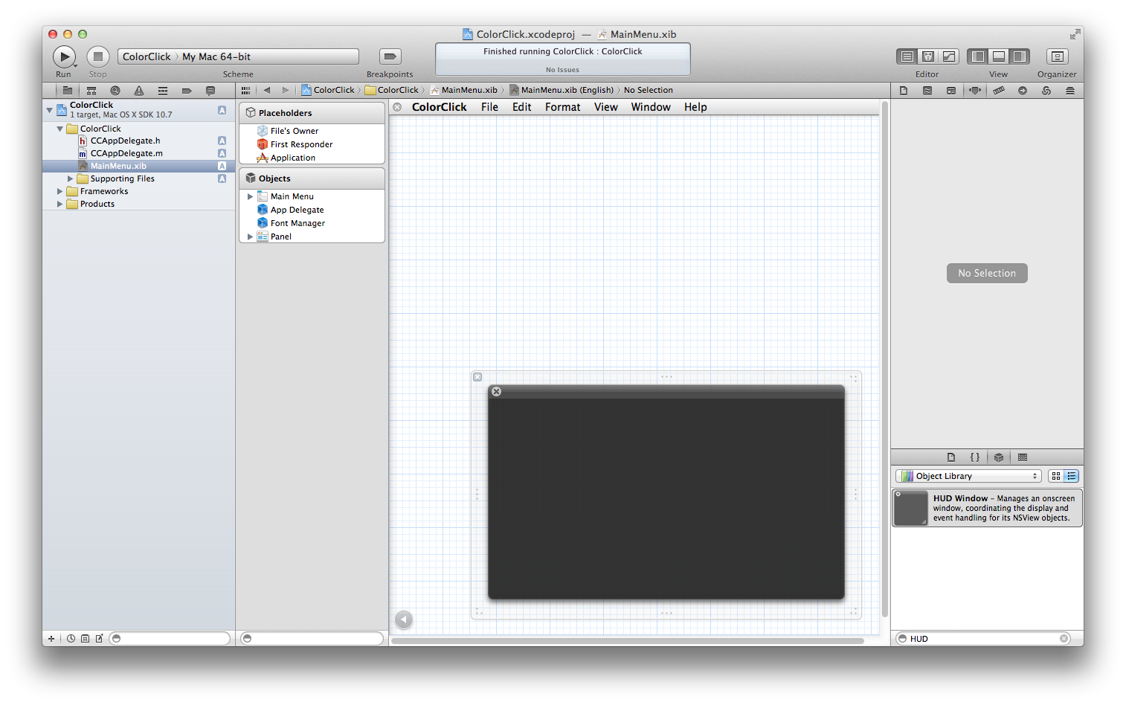Viewport: 1126px width, 705px height.
Task: Toggle the unsaved files filter
Action: (99, 639)
